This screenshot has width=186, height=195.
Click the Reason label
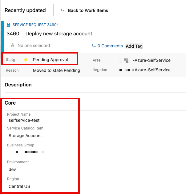12,70
